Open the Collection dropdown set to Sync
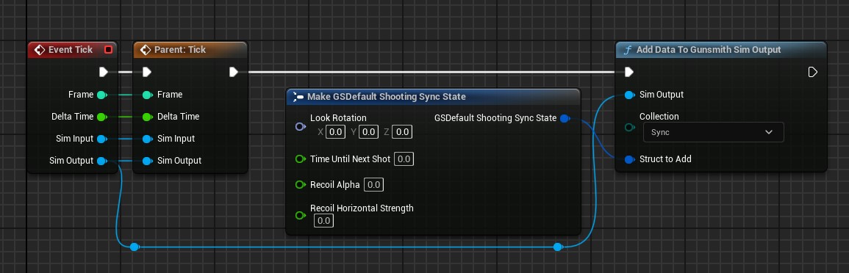 [x=714, y=132]
